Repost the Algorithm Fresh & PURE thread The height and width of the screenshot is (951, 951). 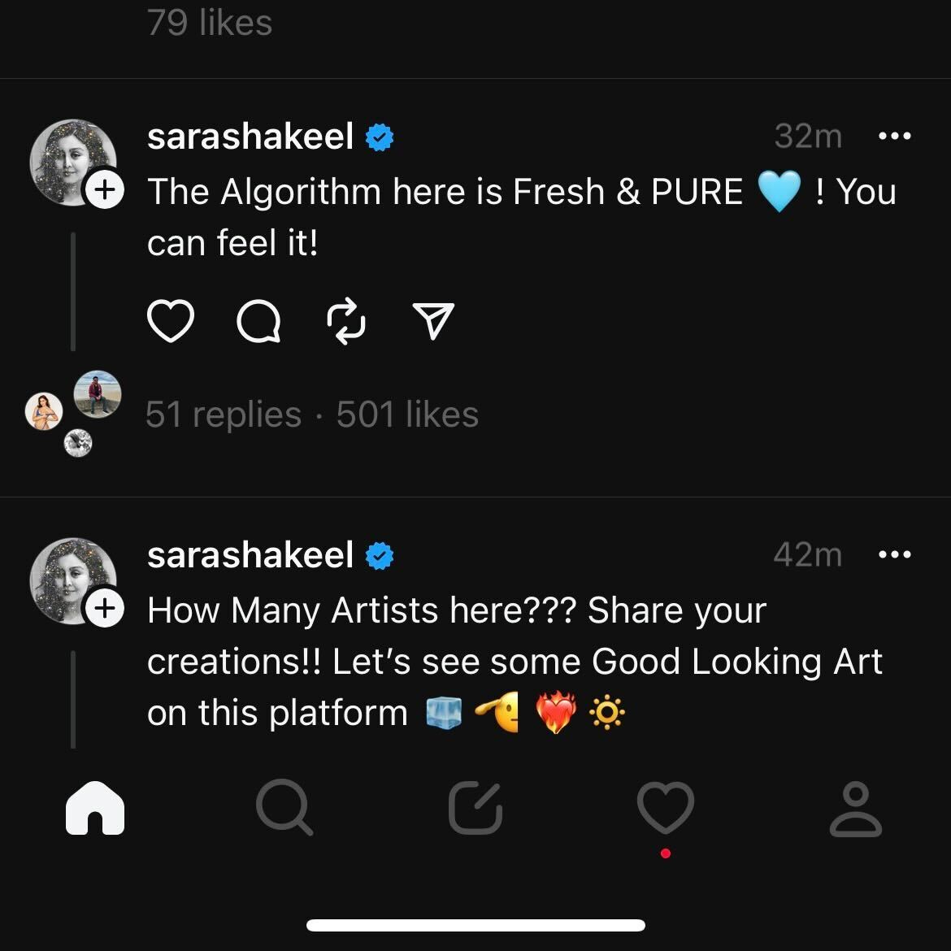point(346,321)
